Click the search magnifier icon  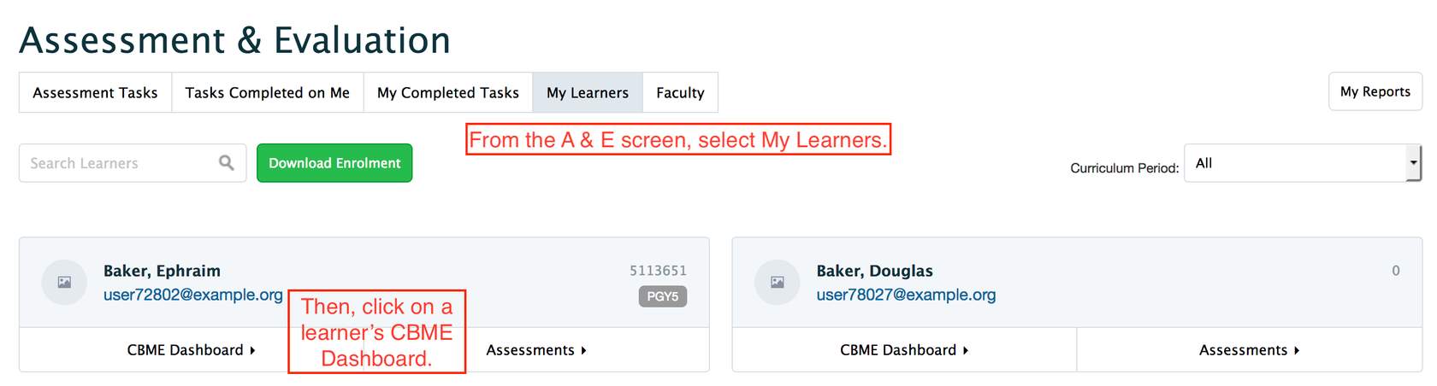[226, 162]
